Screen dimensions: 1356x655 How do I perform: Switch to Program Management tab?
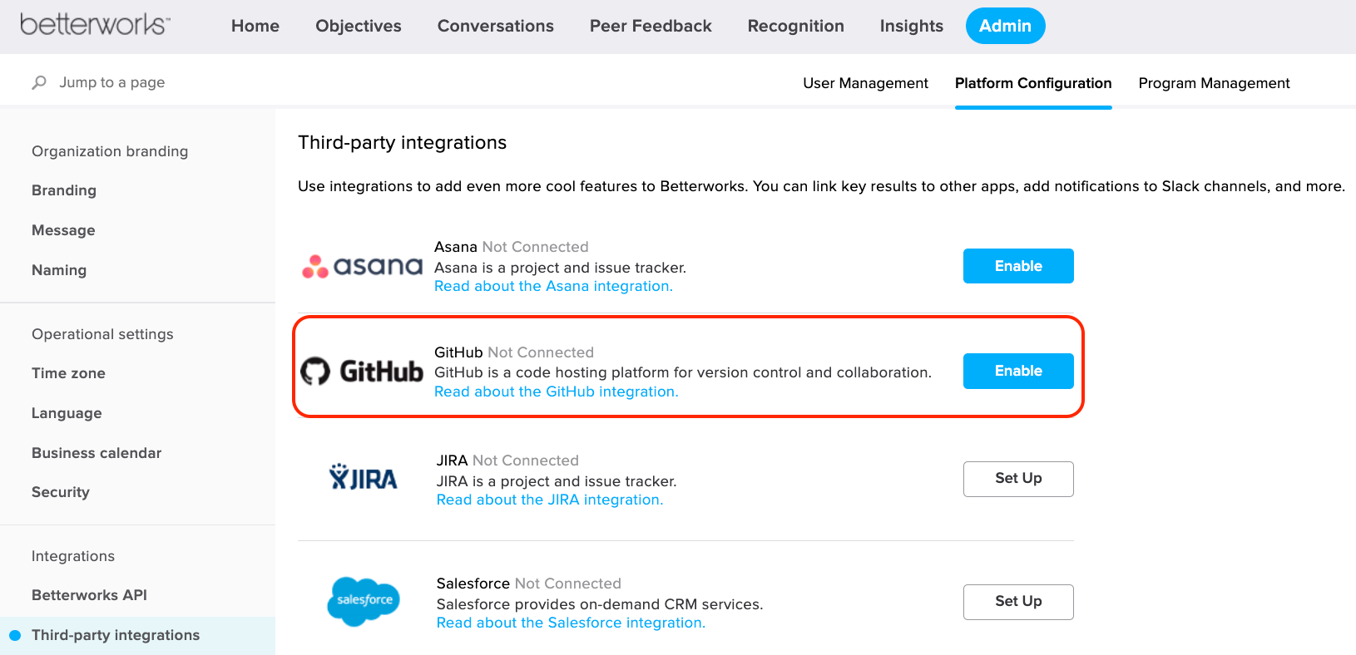click(x=1214, y=83)
